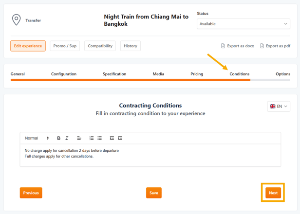Click into the cancellation conditions text area
Viewport: 300px width, 214px height.
pos(150,156)
